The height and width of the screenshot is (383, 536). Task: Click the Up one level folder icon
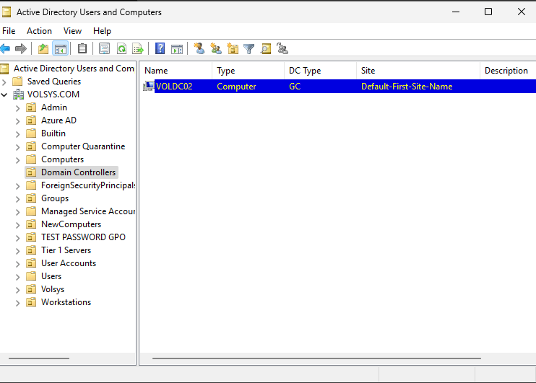tap(43, 49)
